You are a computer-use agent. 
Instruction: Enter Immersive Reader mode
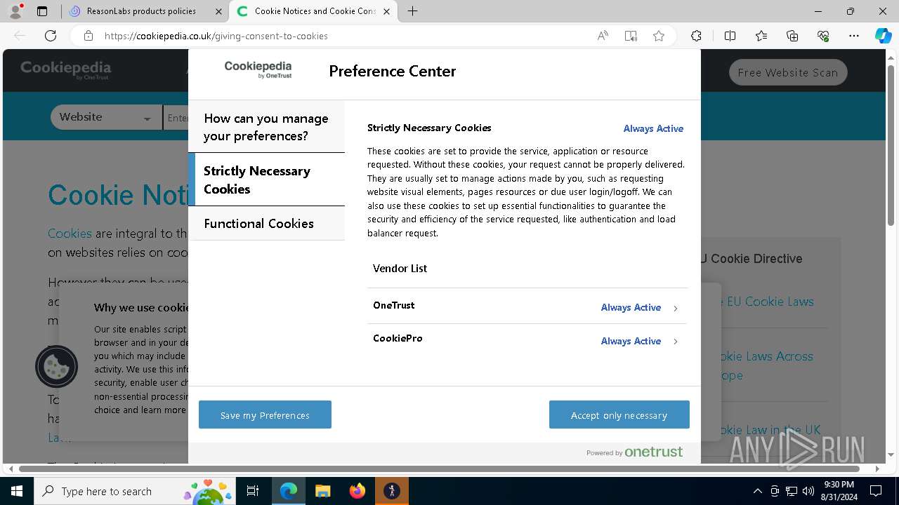(x=631, y=36)
